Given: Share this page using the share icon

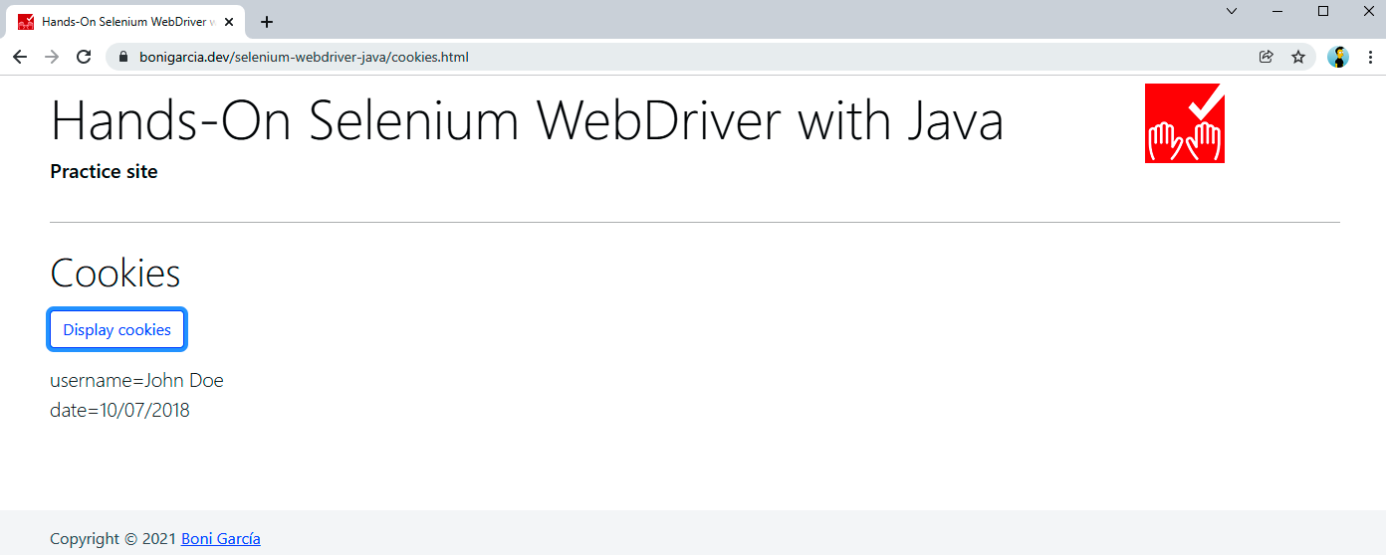Looking at the screenshot, I should 1267,57.
